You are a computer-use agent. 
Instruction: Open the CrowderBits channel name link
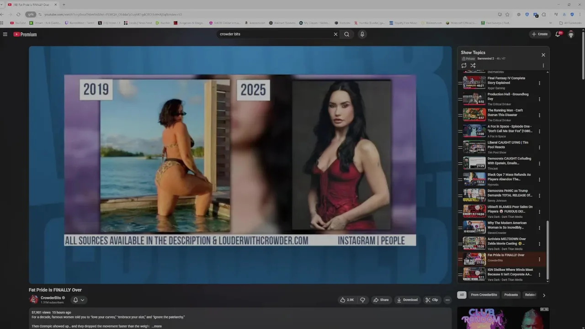(x=51, y=298)
